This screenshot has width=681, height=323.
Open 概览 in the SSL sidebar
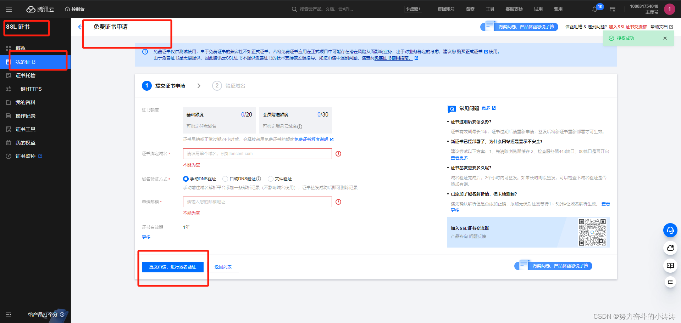tap(21, 48)
